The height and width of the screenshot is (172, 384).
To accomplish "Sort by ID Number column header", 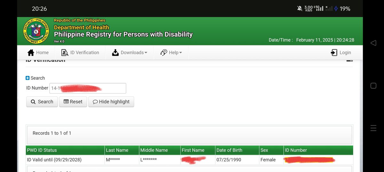I will [318, 150].
